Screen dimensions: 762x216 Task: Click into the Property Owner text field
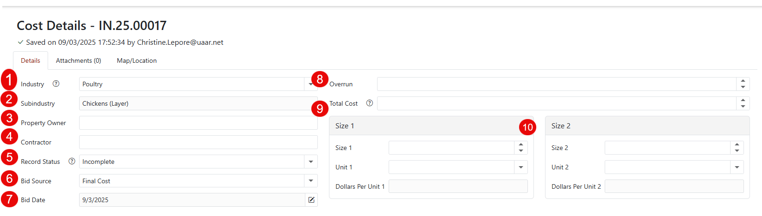click(198, 123)
